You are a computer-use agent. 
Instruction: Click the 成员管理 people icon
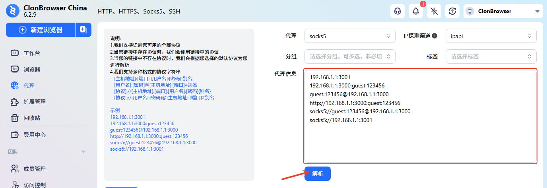(15, 169)
